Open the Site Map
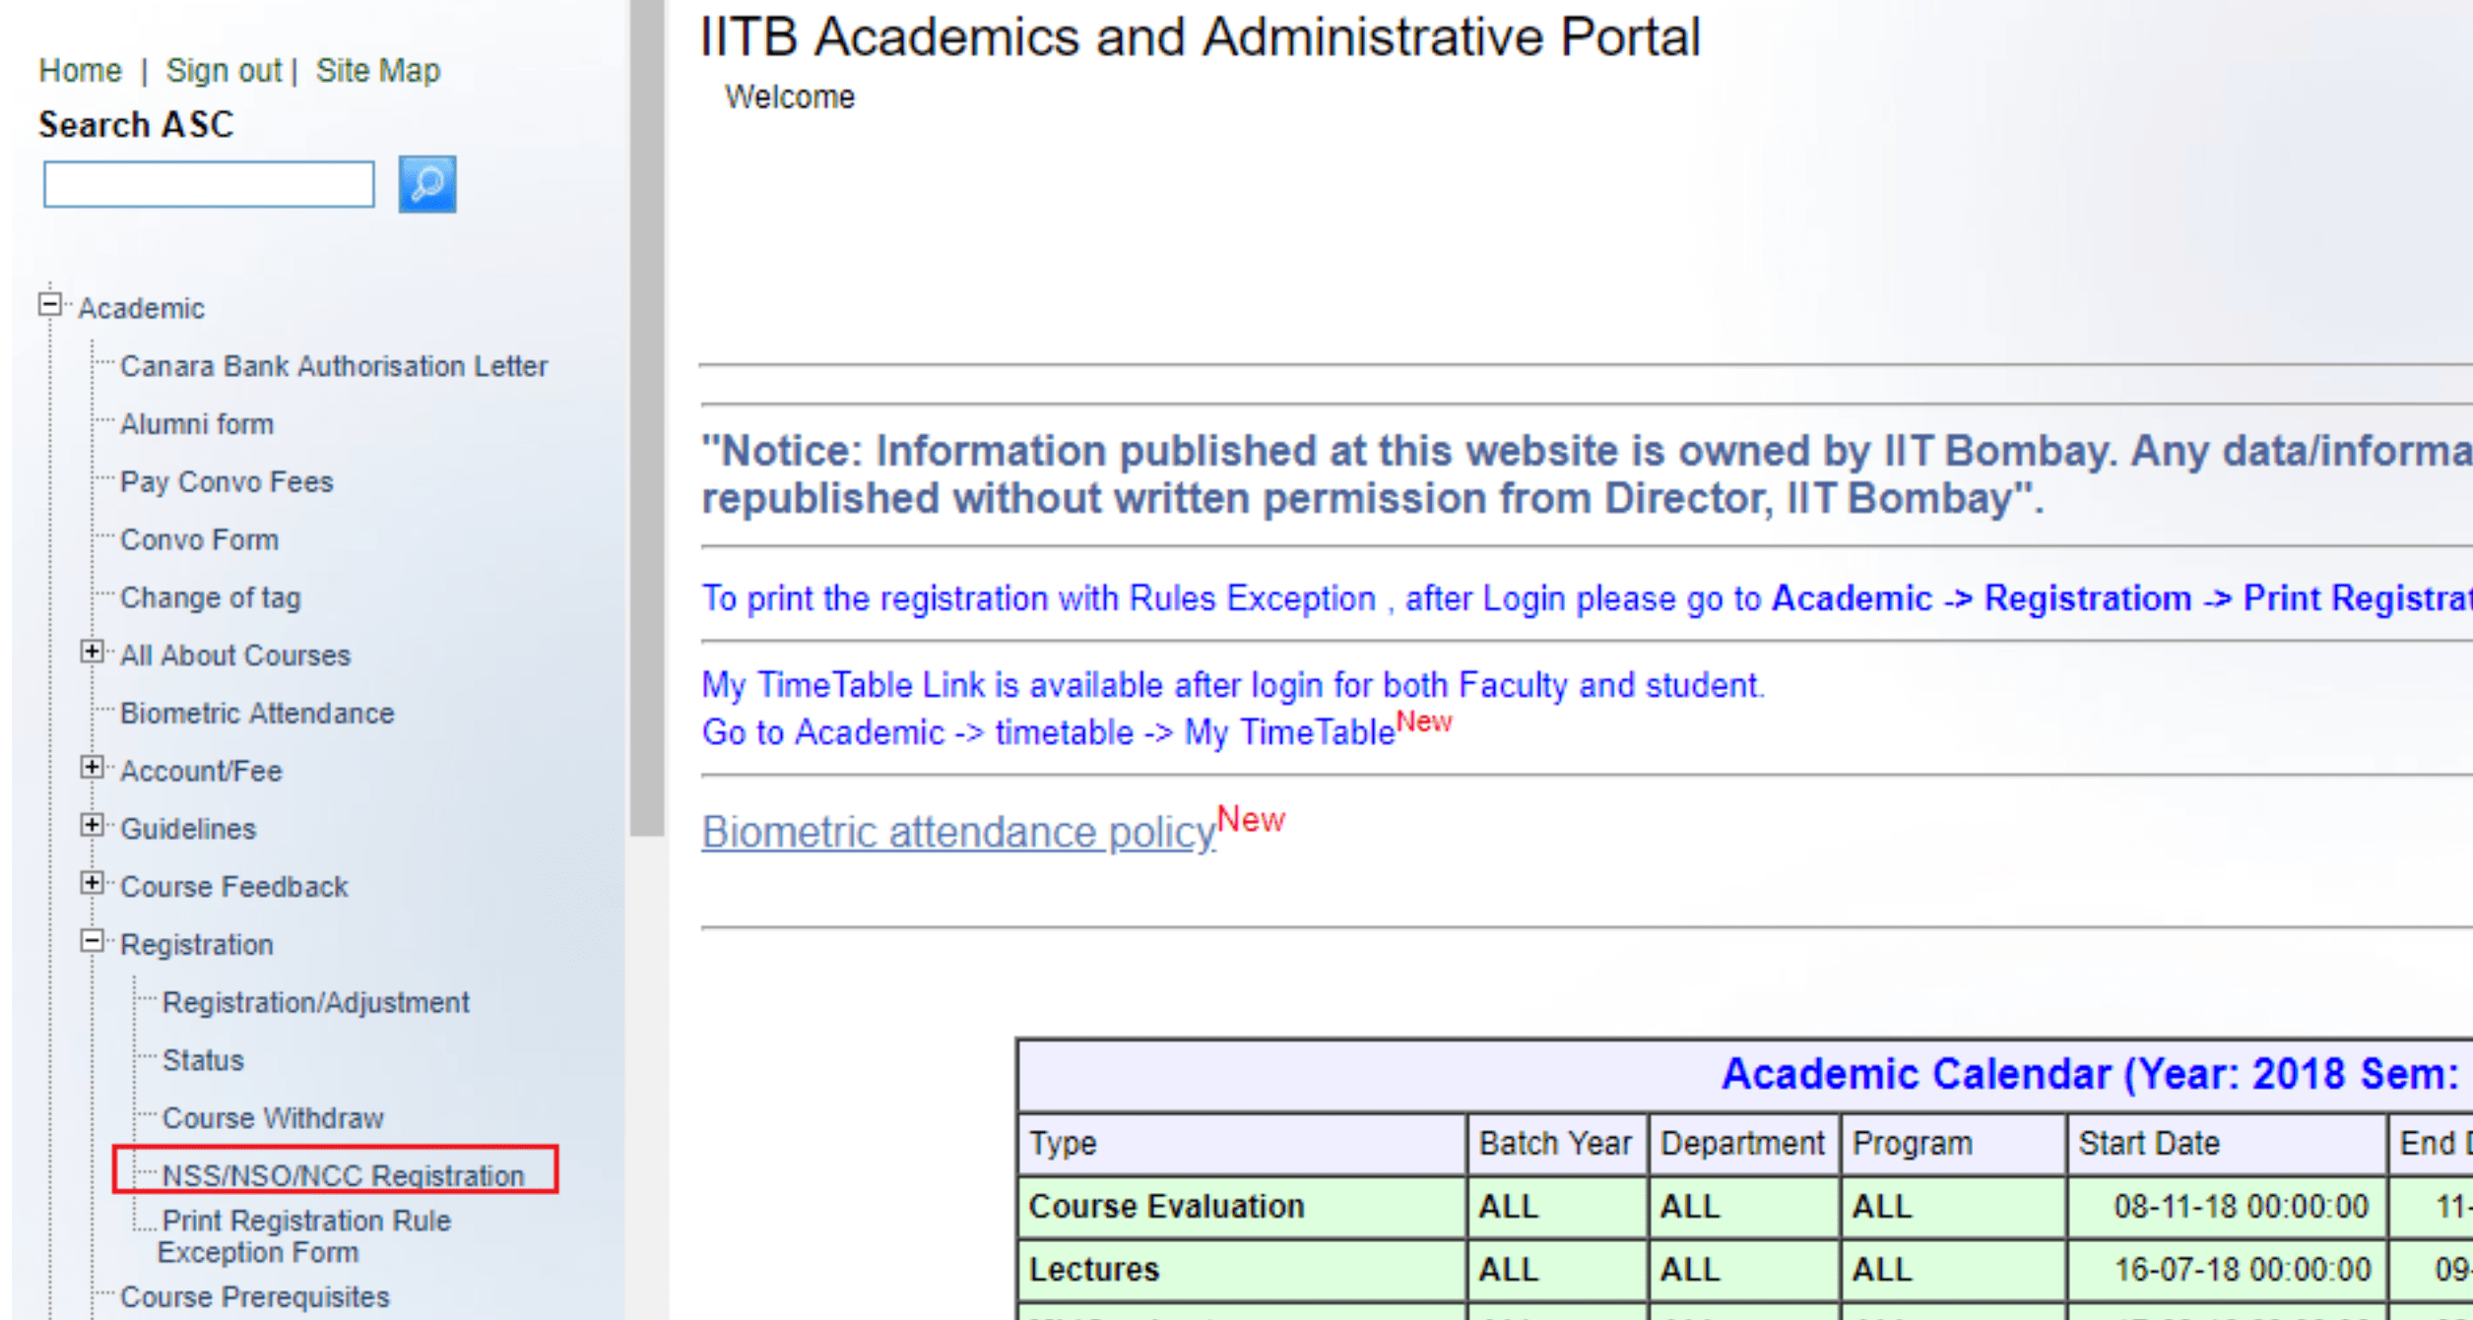The image size is (2473, 1320). pos(377,70)
